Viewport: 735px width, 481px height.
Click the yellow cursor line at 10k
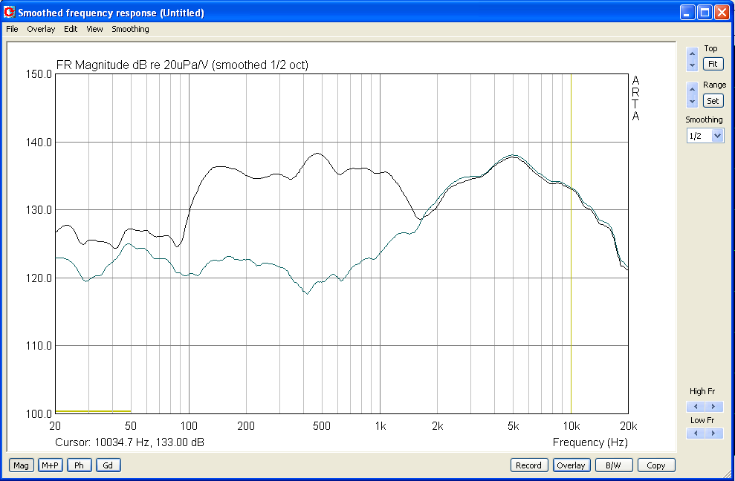(571, 243)
